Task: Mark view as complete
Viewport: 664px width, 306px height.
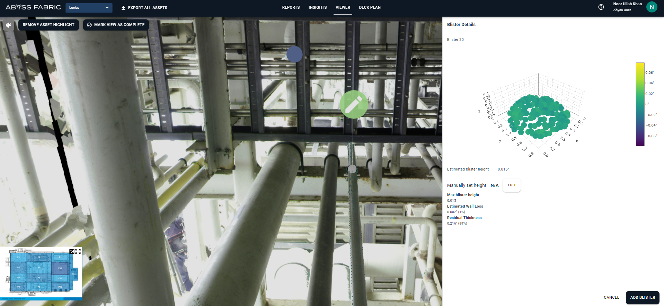Action: pyautogui.click(x=116, y=25)
